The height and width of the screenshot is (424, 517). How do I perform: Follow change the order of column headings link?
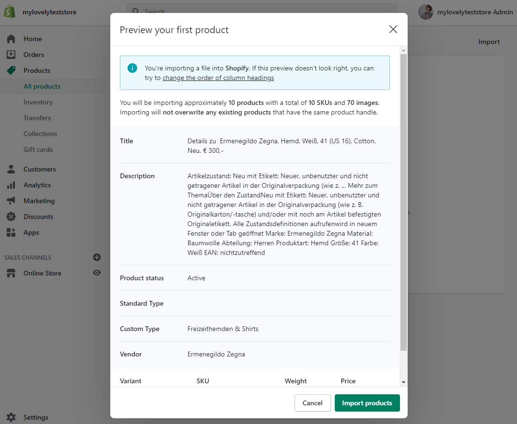(x=218, y=78)
